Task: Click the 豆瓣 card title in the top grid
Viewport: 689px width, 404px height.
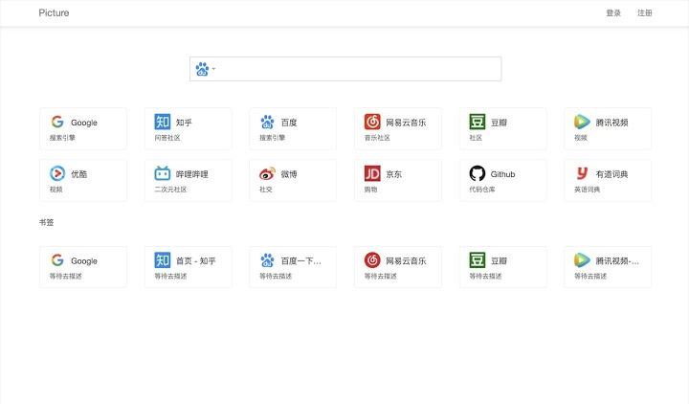Action: click(499, 123)
